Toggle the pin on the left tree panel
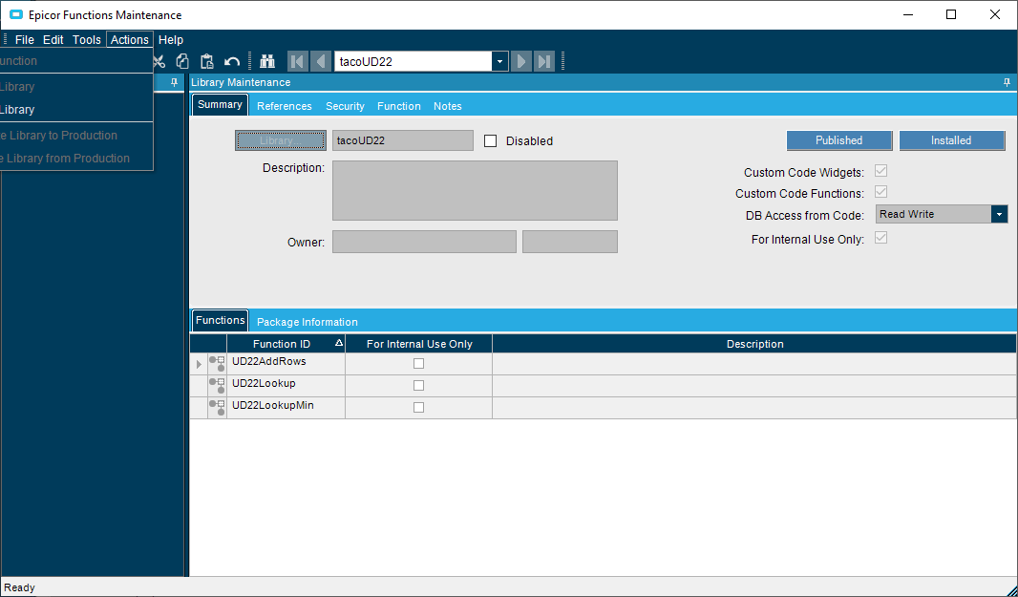The image size is (1018, 597). (x=174, y=82)
